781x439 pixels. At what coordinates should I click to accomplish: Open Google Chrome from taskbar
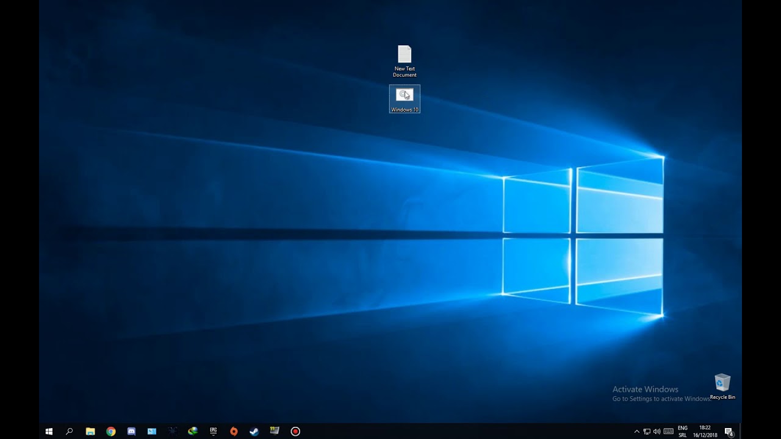point(110,431)
